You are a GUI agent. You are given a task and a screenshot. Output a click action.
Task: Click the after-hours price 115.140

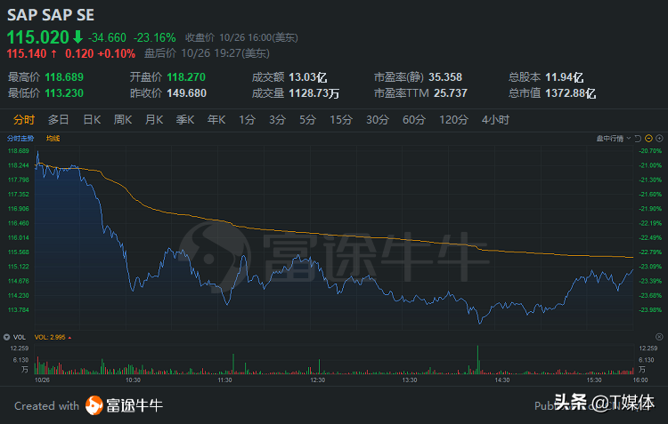[27, 53]
